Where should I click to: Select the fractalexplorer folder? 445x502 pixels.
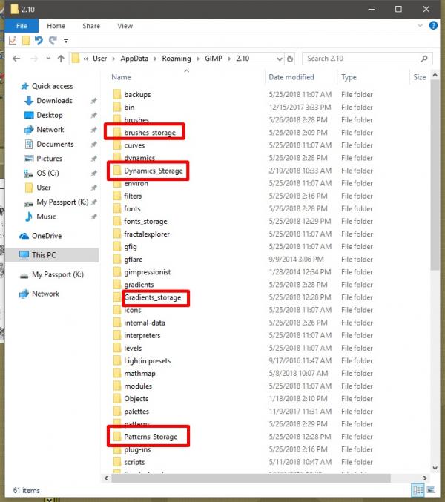click(x=147, y=234)
